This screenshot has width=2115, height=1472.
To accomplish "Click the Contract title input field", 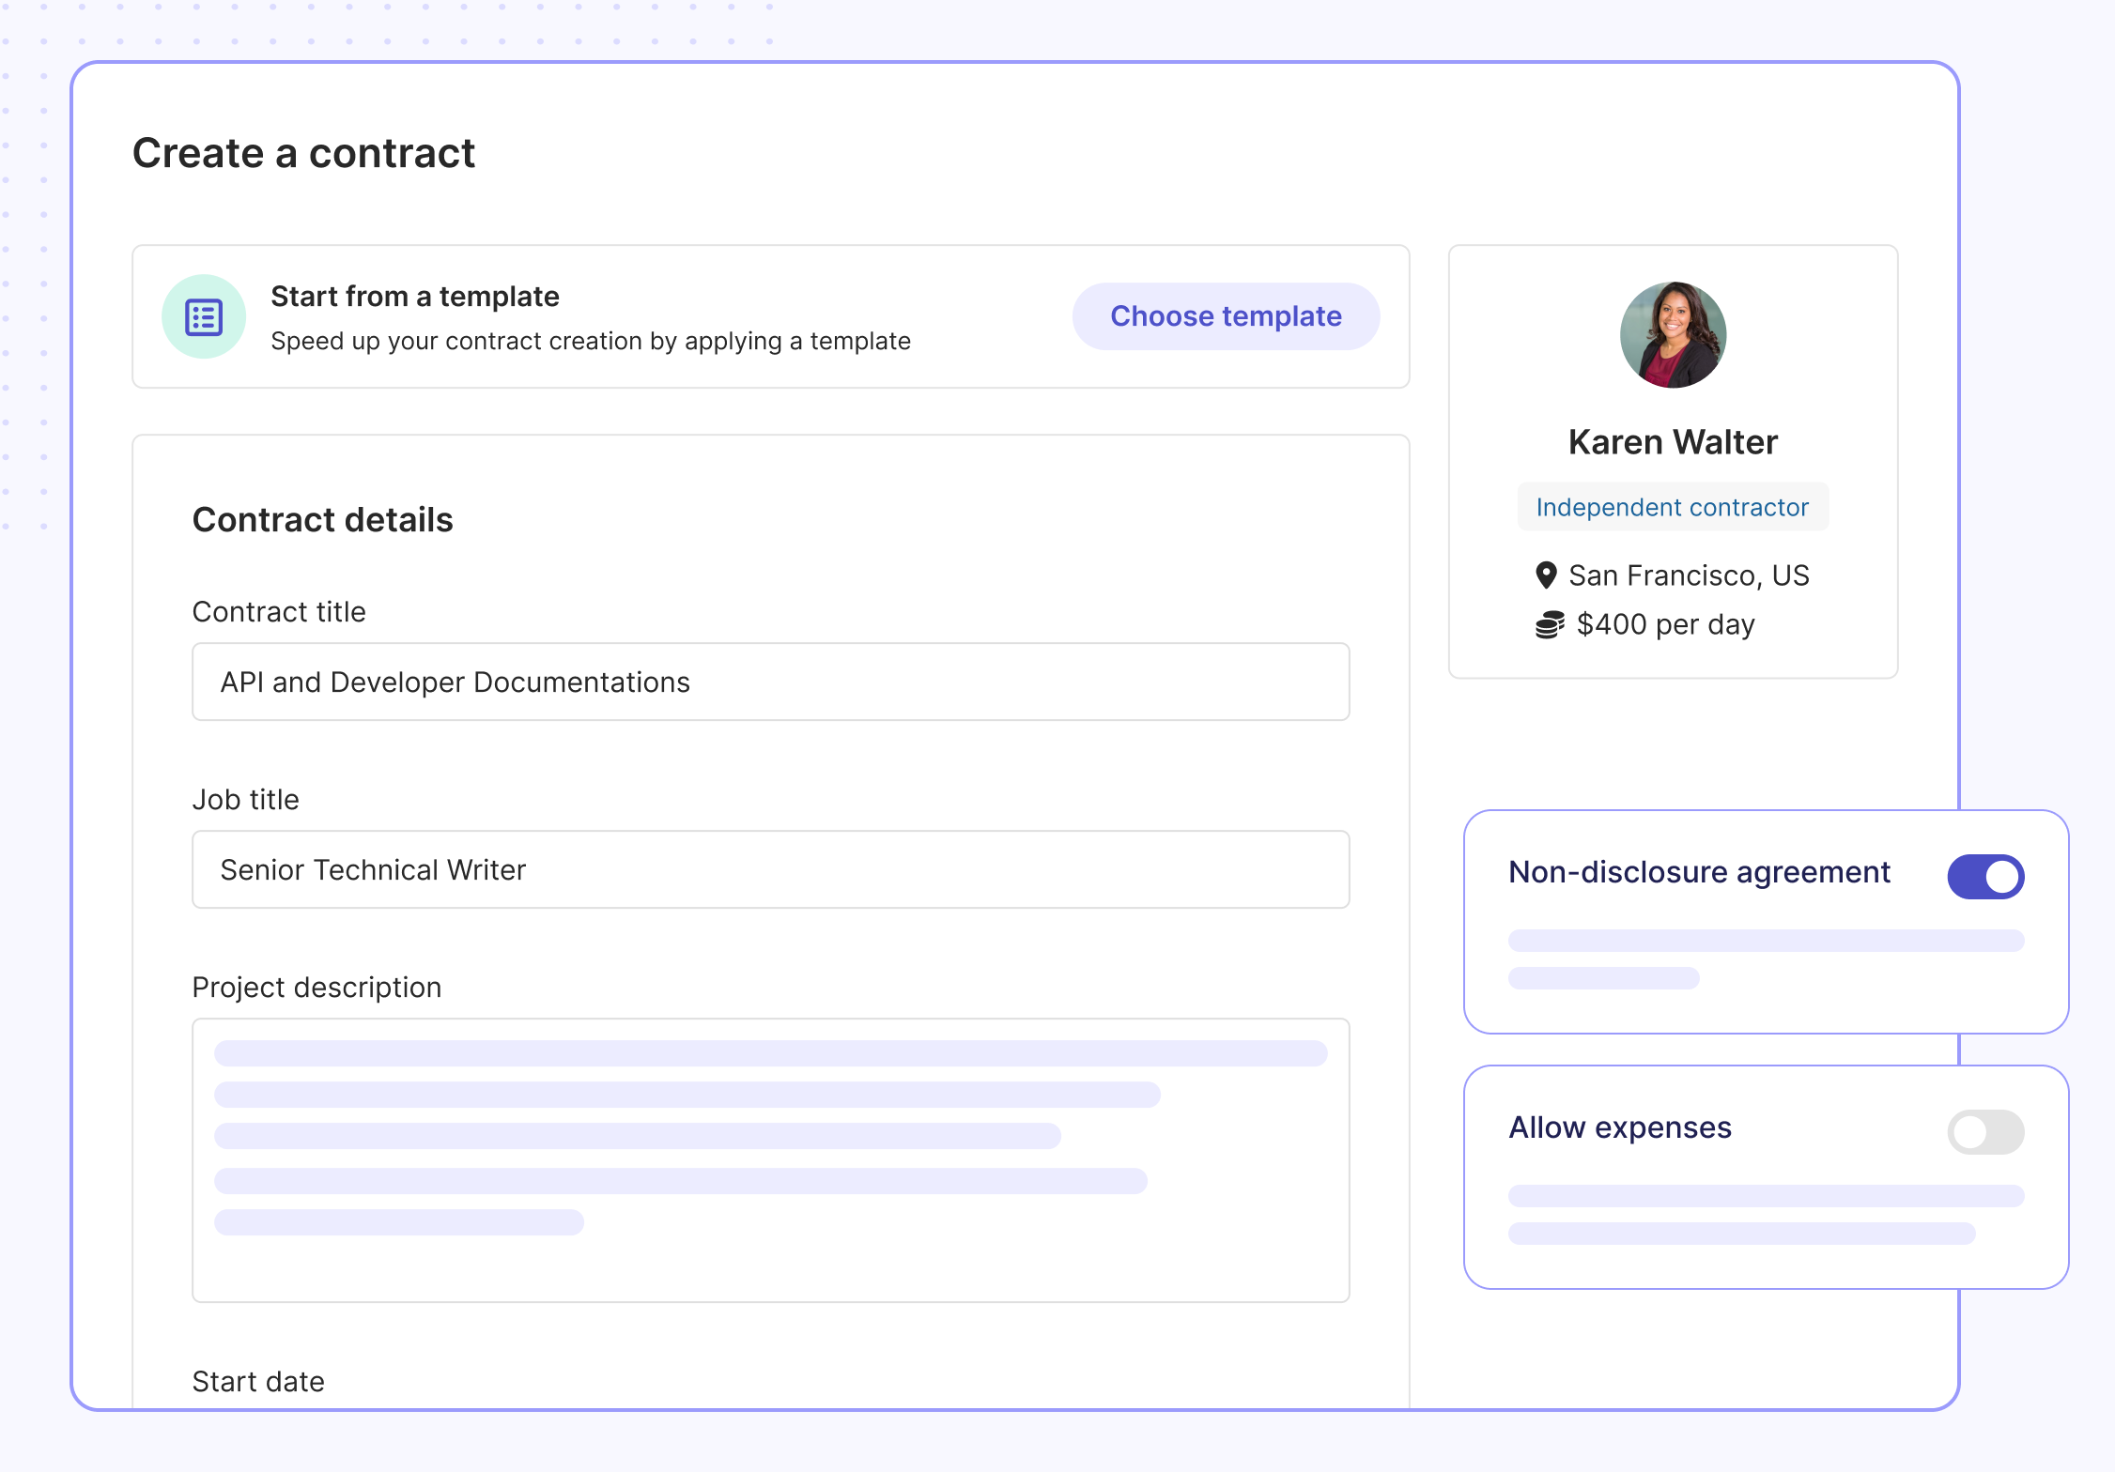I will (x=770, y=682).
